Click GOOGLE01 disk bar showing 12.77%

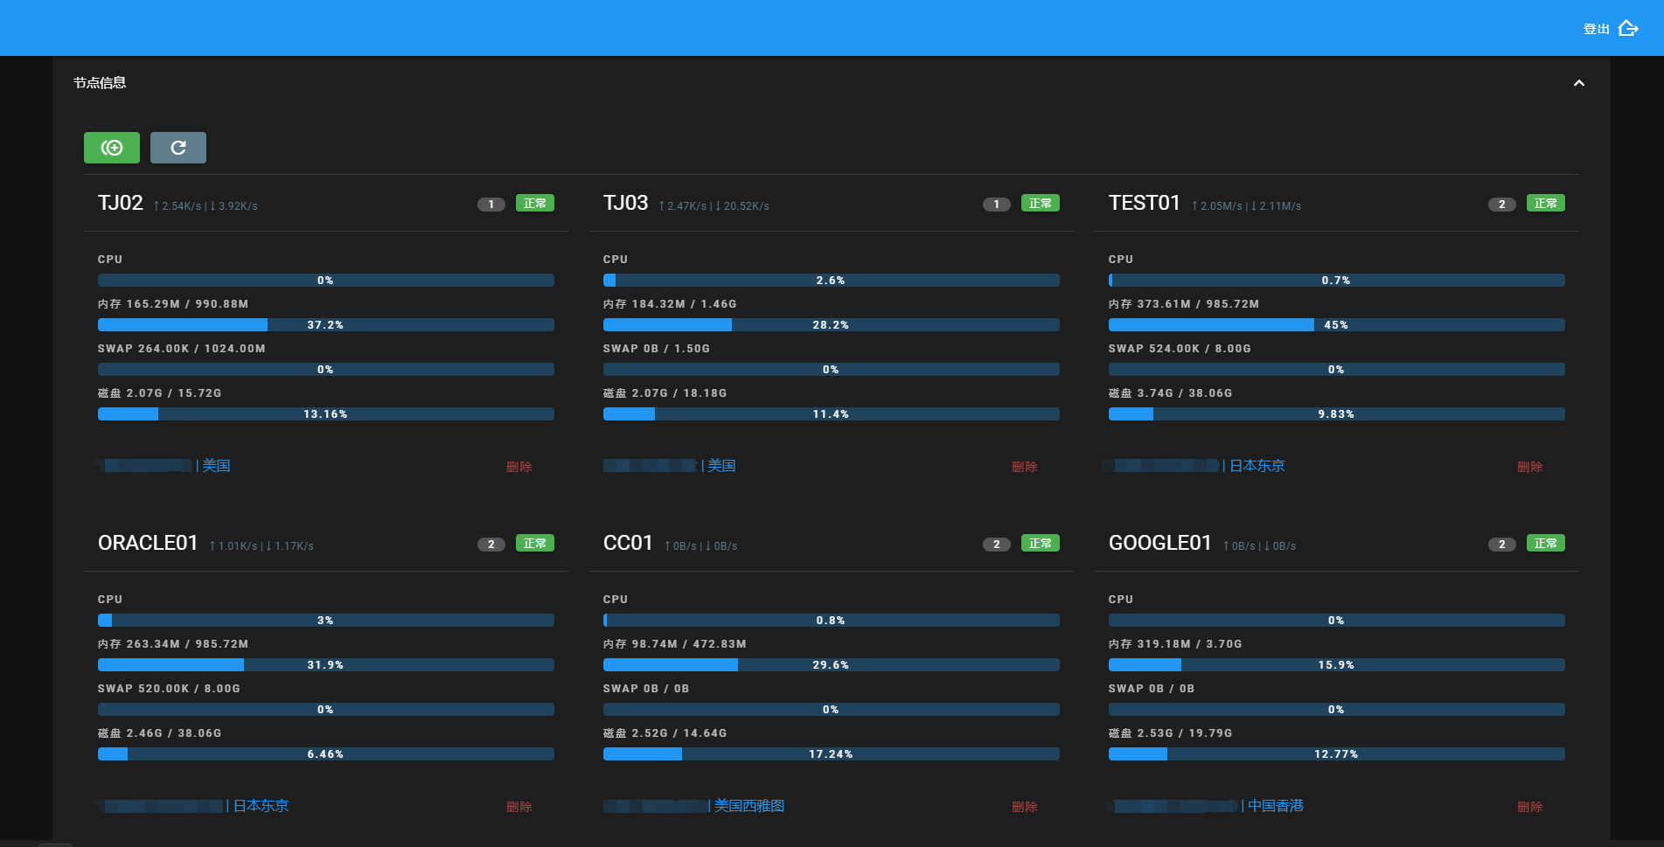click(x=1337, y=754)
